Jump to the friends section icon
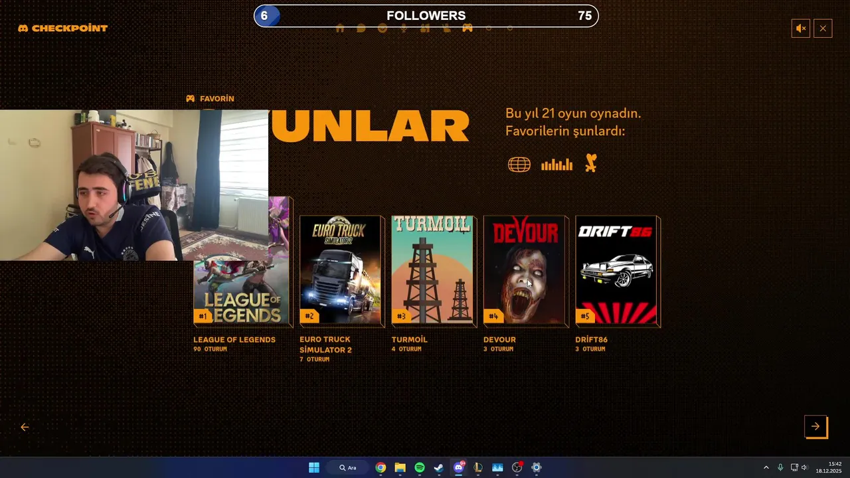Image resolution: width=850 pixels, height=478 pixels. (425, 29)
